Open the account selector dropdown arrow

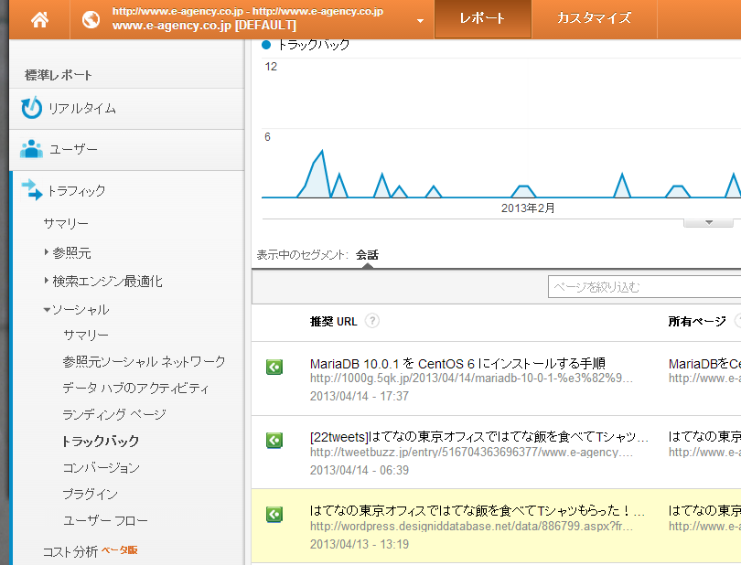(419, 20)
